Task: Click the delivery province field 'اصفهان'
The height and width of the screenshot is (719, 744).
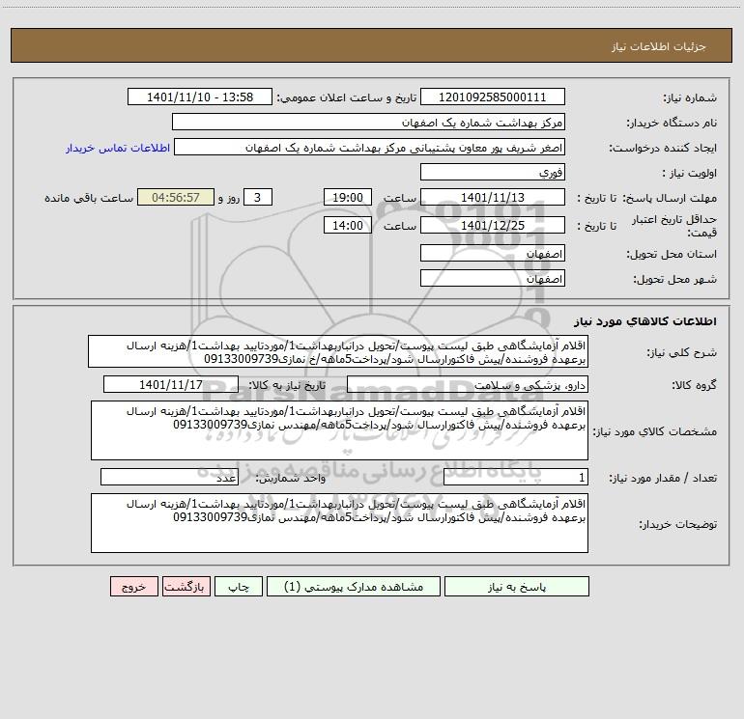Action: tap(493, 254)
